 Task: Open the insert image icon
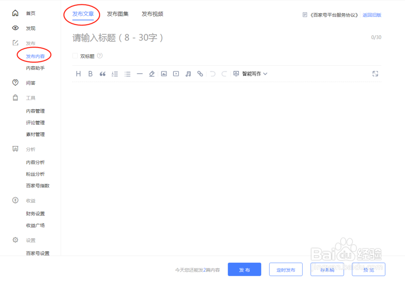164,74
